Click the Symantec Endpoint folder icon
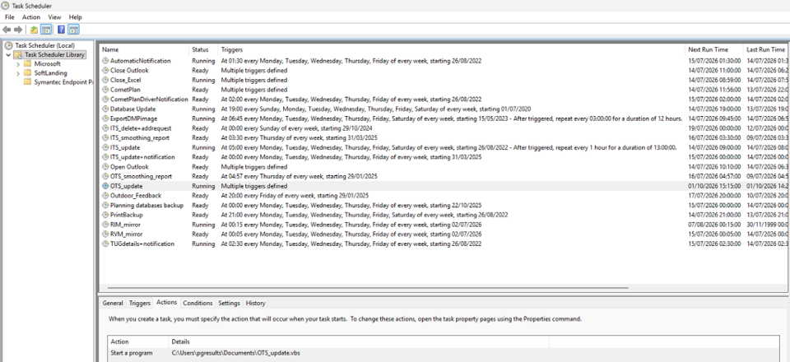This screenshot has height=362, width=790. pyautogui.click(x=26, y=82)
